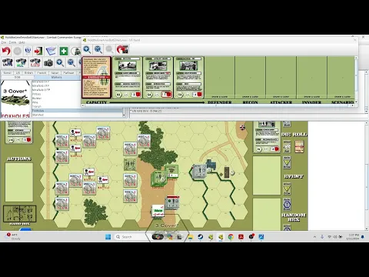Screen dimensions: 369x277
Task: Open Chrome from the taskbar
Action: (231, 237)
